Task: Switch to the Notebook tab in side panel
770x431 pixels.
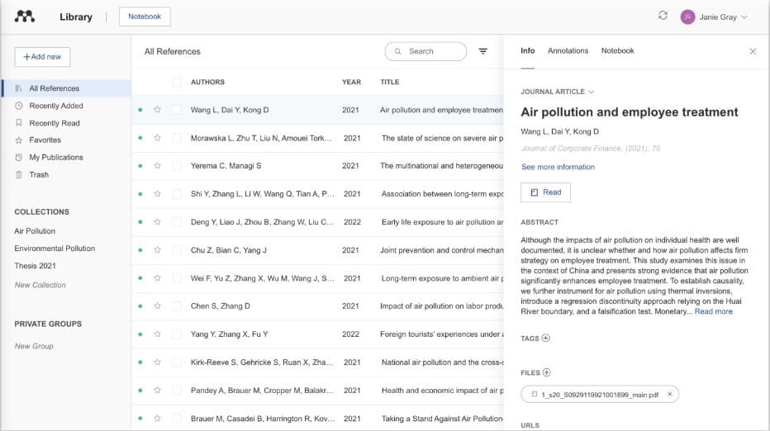Action: (x=617, y=50)
